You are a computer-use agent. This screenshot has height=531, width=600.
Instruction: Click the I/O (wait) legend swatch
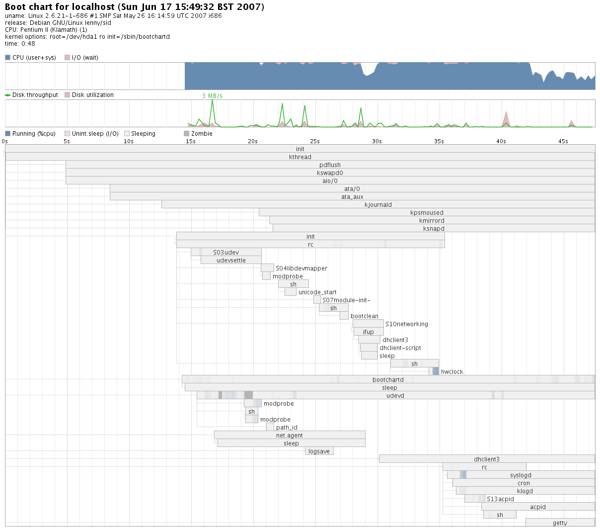tap(67, 58)
